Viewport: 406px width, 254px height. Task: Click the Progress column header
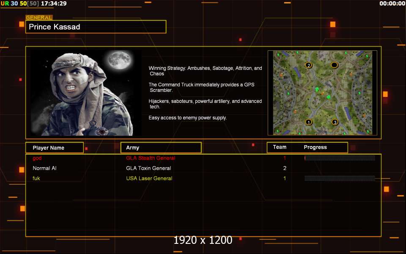point(315,147)
